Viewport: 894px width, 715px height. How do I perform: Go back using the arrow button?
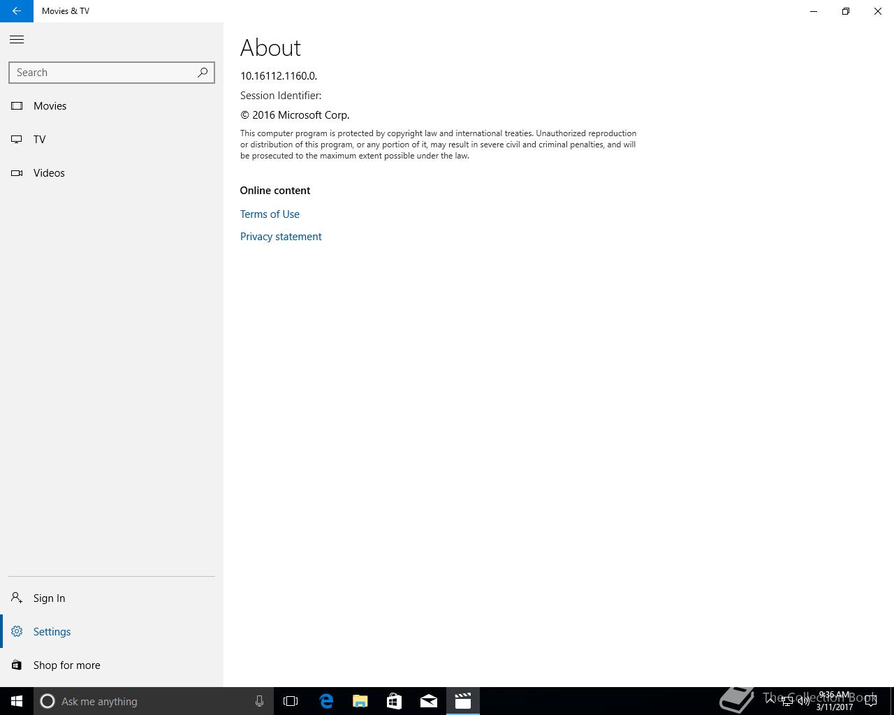(16, 11)
